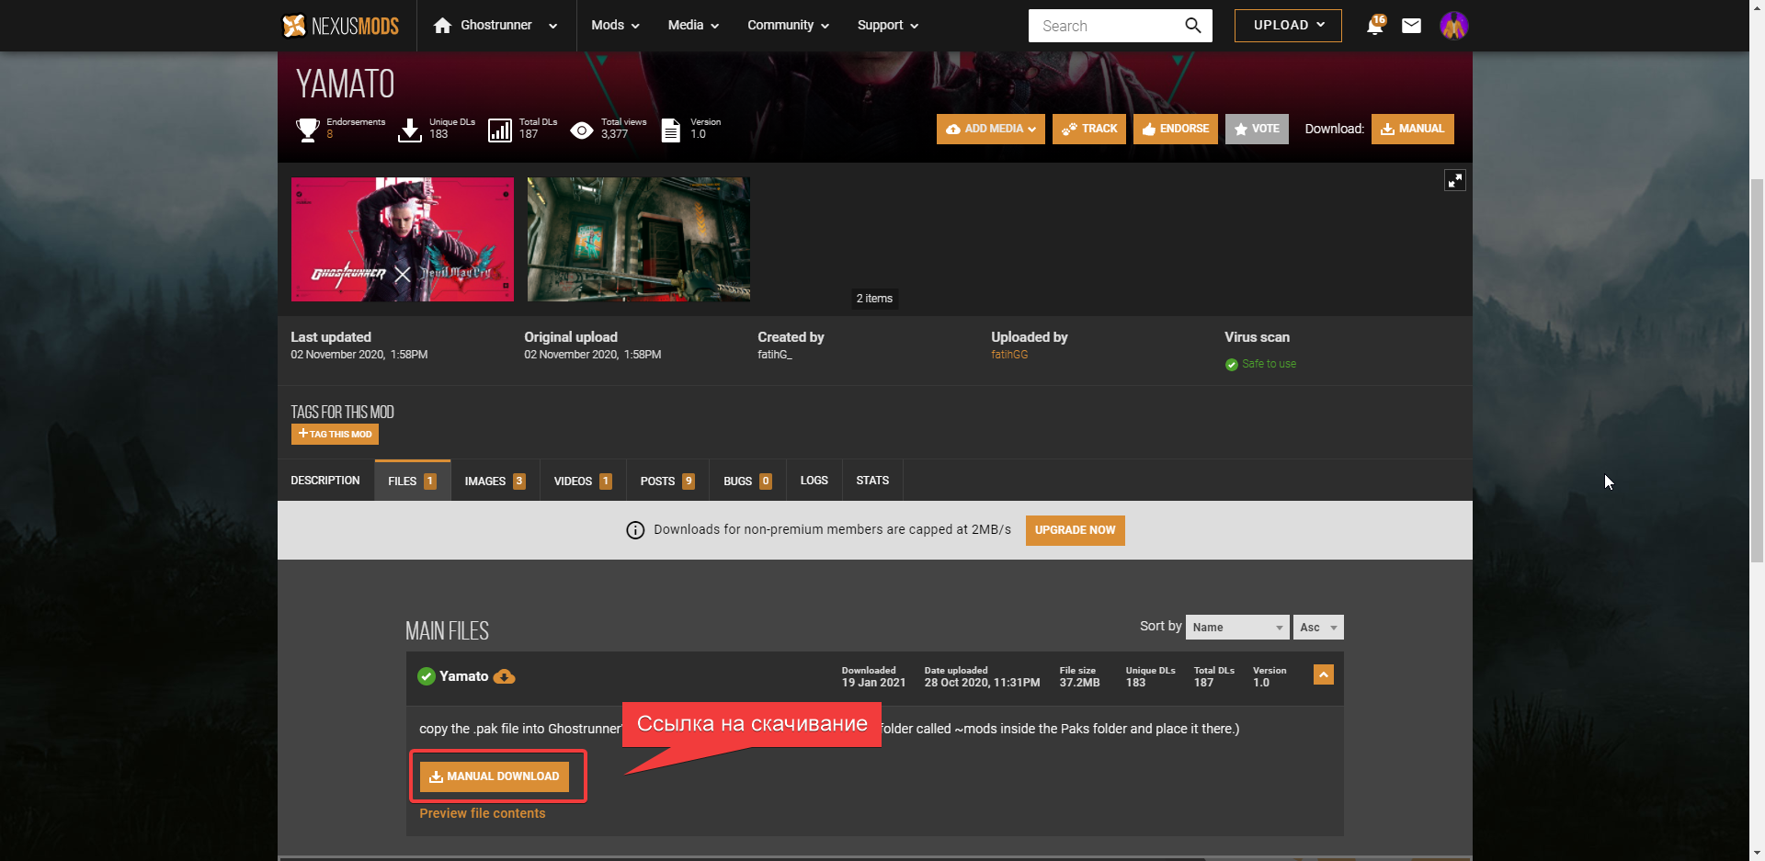Click the Safe to use virus scan checkmark
This screenshot has width=1765, height=861.
(x=1231, y=365)
